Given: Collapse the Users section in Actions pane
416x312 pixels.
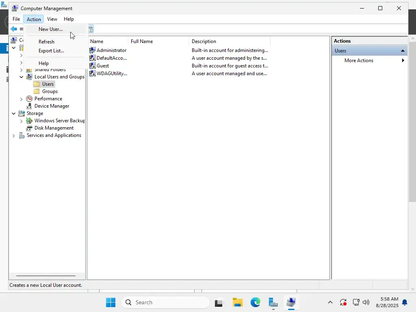Looking at the screenshot, I should pos(403,51).
